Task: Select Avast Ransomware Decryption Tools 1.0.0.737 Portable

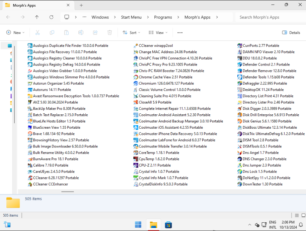Action: click(73, 96)
